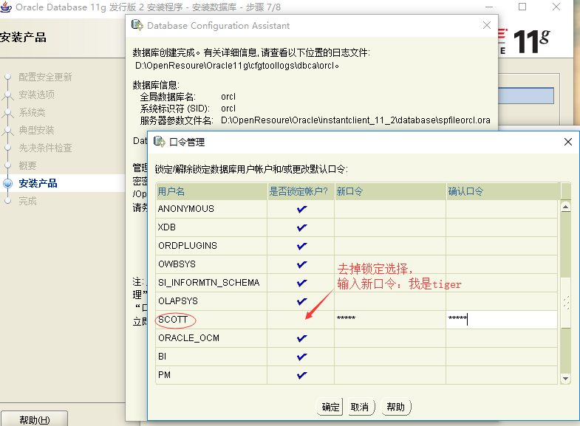
Task: Click the 确认口令 column header
Action: 503,191
